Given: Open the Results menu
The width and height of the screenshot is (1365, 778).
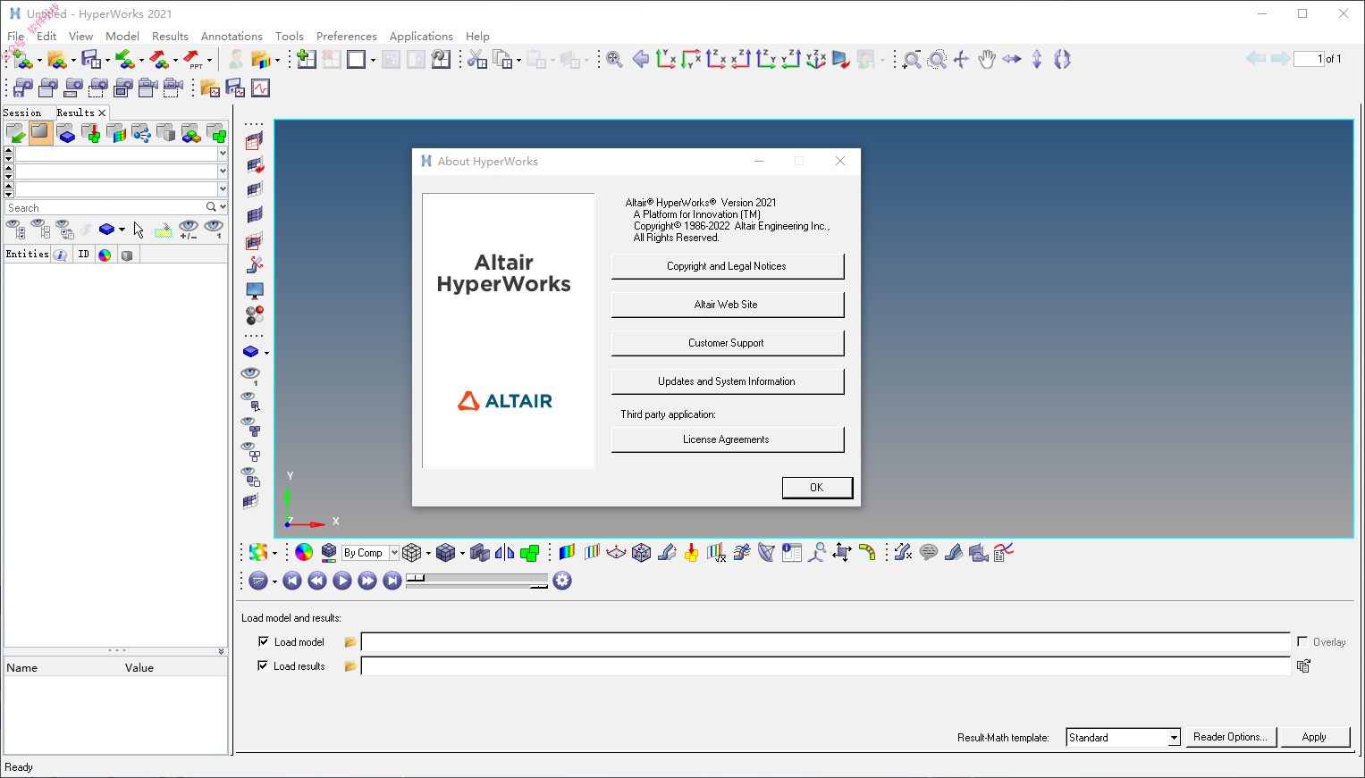Looking at the screenshot, I should 170,37.
